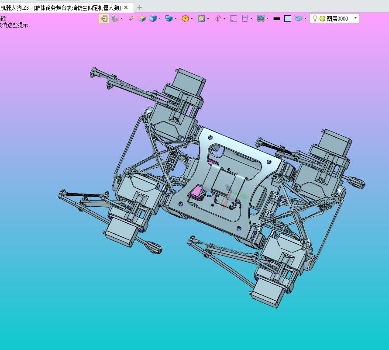Click the orange faceted polyhedron icon
This screenshot has width=389, height=350.
pyautogui.click(x=185, y=18)
